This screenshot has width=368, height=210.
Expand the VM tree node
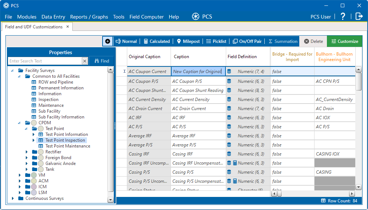click(20, 175)
